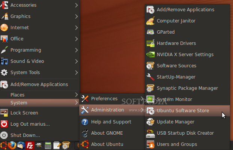This screenshot has width=233, height=150.
Task: Click the Computer Janitor broom icon
Action: pyautogui.click(x=150, y=21)
